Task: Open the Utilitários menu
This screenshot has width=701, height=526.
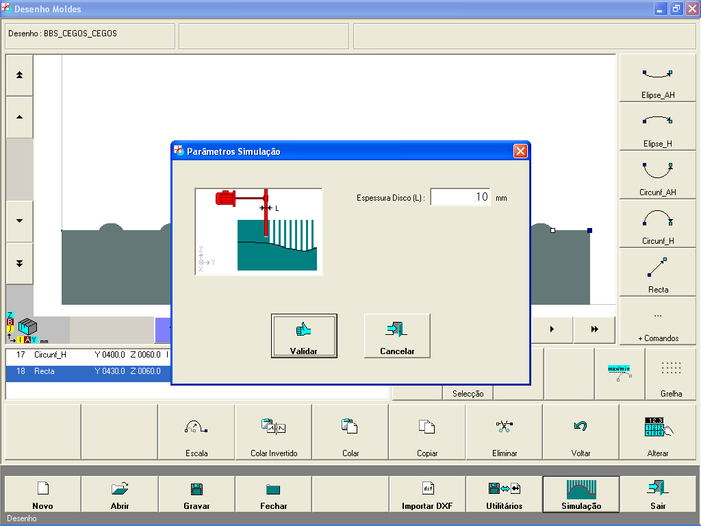Action: point(505,494)
